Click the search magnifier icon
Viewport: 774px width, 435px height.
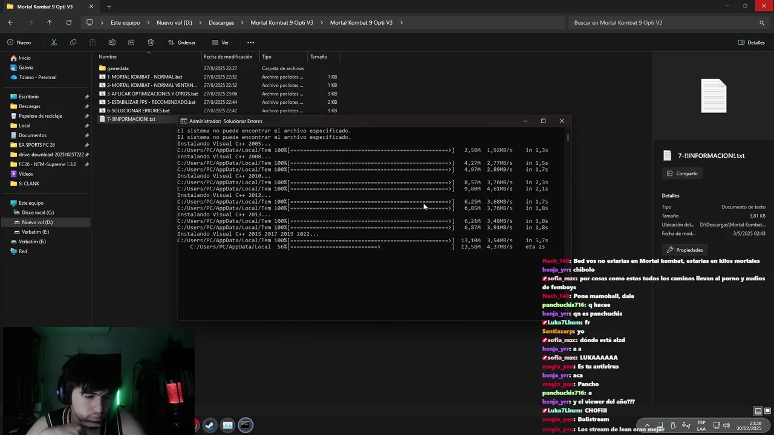point(762,22)
